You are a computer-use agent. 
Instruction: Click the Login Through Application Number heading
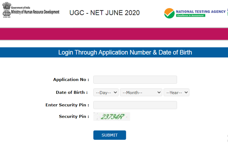[x=125, y=52]
